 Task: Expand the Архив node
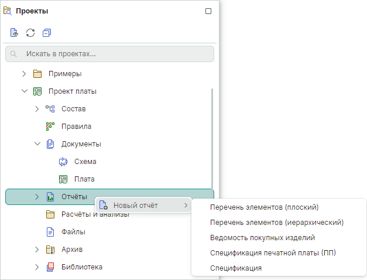tap(37, 250)
